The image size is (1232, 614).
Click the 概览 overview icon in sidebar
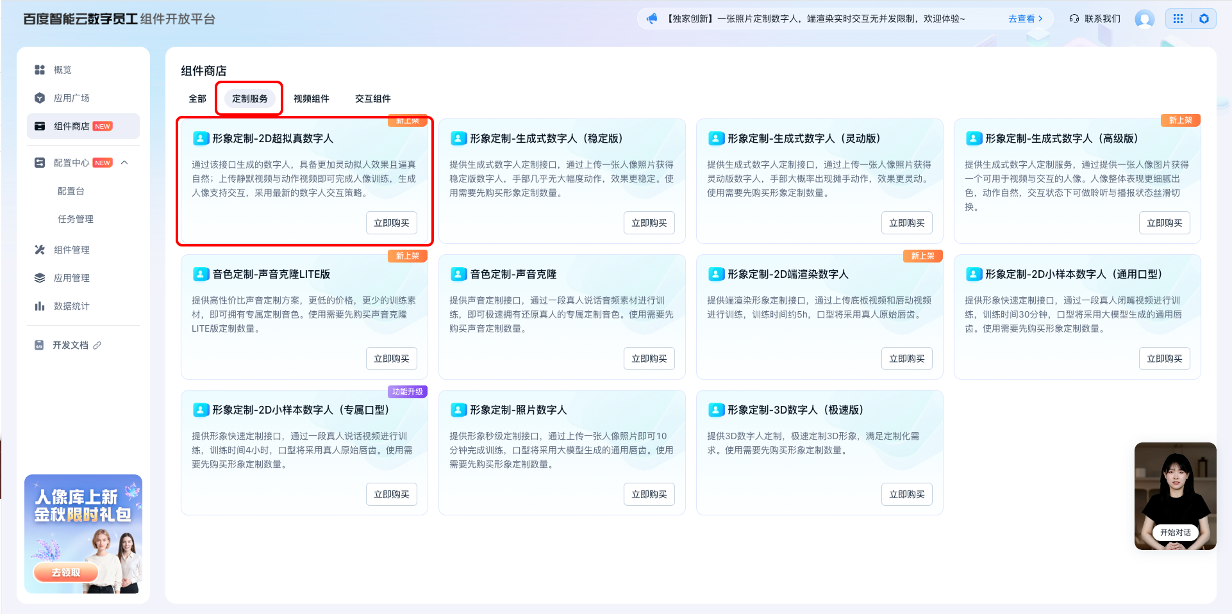40,70
